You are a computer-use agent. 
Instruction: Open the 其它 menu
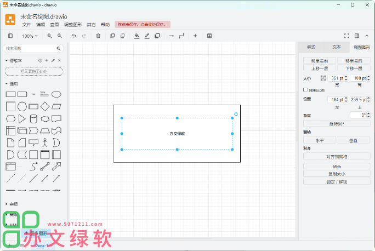[x=91, y=25]
